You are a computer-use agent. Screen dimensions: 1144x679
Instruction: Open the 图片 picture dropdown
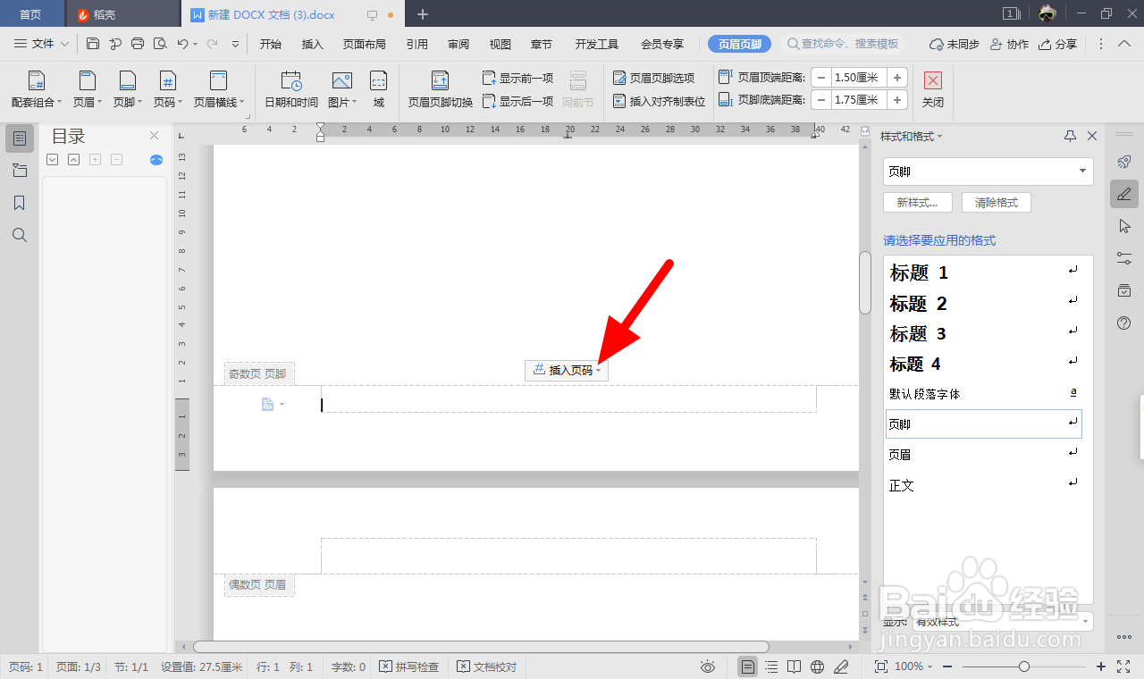(x=342, y=90)
